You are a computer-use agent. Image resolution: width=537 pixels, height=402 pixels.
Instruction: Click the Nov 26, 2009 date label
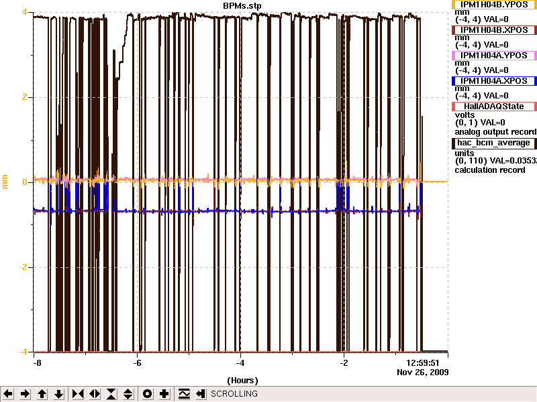coord(423,373)
